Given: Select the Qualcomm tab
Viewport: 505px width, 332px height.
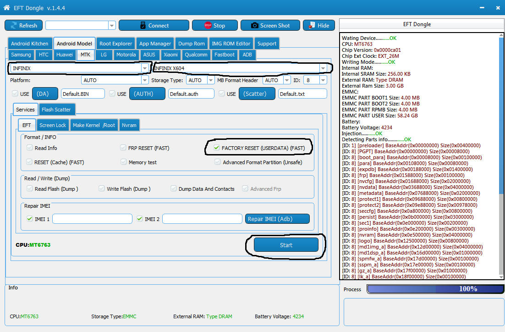Looking at the screenshot, I should pyautogui.click(x=196, y=55).
